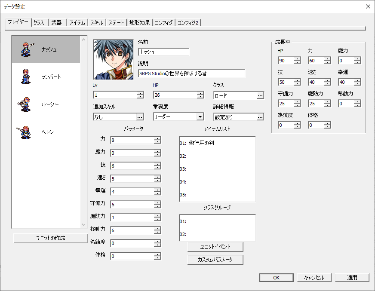Open the ユニットイベント editor
This screenshot has height=291, width=375.
[215, 247]
